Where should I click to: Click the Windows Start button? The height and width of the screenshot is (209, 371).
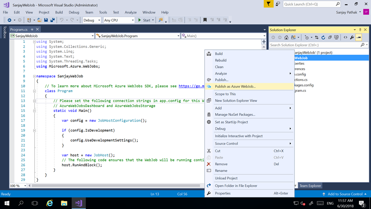coord(7,203)
